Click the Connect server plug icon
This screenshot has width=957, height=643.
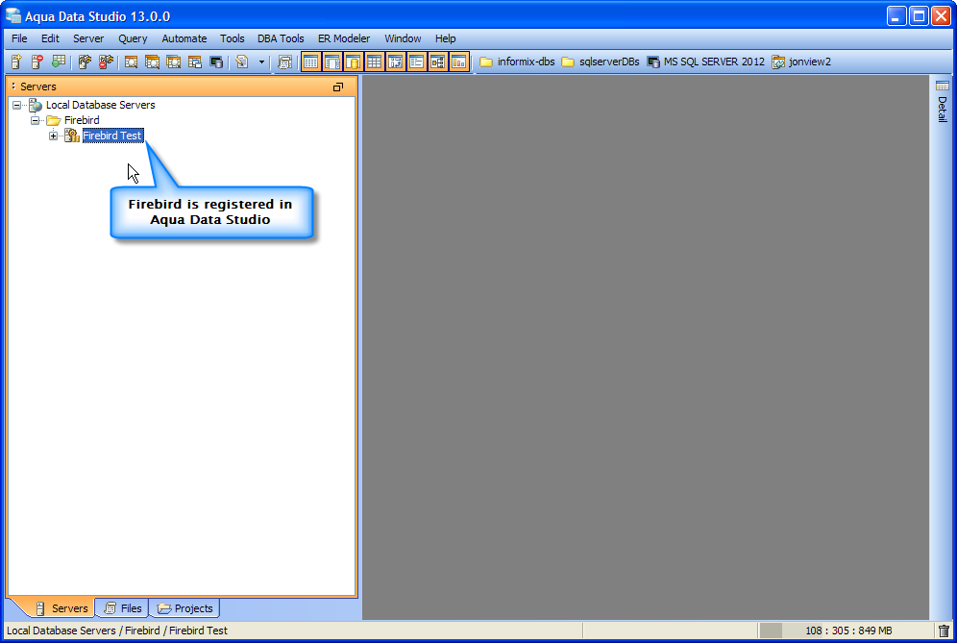click(x=85, y=62)
